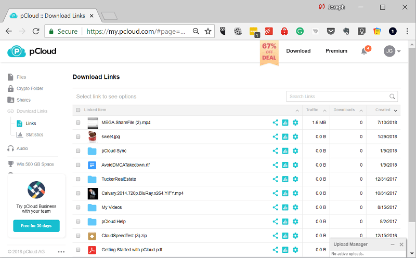Toggle the select-all Linked Item checkbox
This screenshot has width=416, height=258.
(78, 110)
